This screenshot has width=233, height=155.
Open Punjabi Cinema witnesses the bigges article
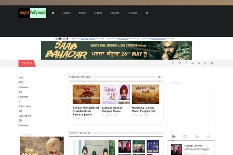(197, 147)
